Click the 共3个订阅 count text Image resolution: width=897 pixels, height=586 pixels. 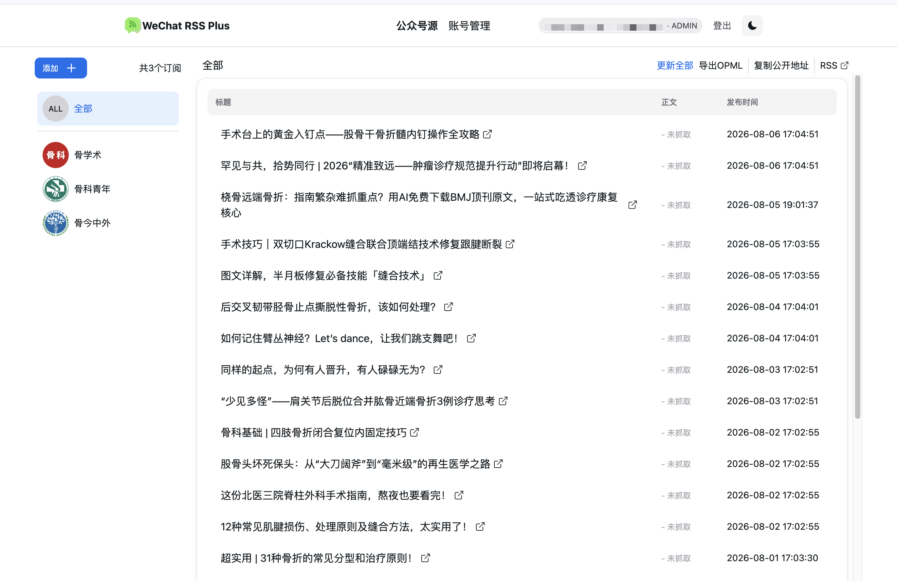(x=160, y=68)
